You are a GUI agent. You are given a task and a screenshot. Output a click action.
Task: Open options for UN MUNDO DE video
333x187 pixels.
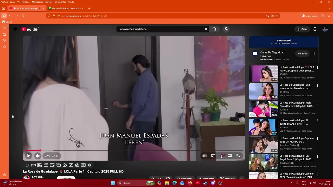(x=317, y=138)
